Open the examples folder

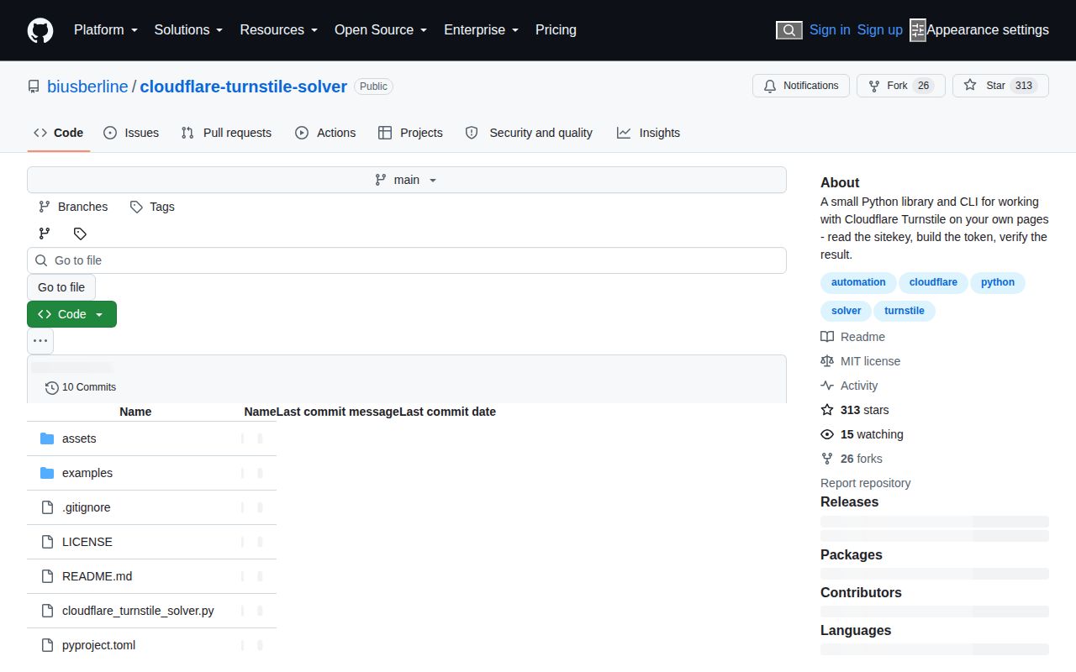point(87,473)
